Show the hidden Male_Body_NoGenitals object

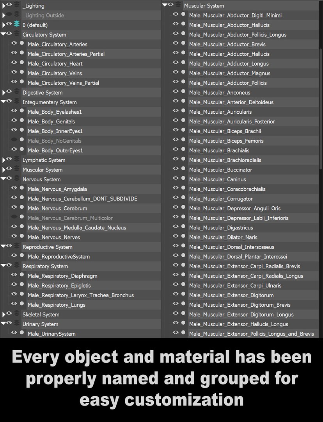coord(14,139)
